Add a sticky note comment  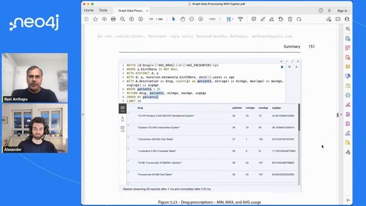254,19
